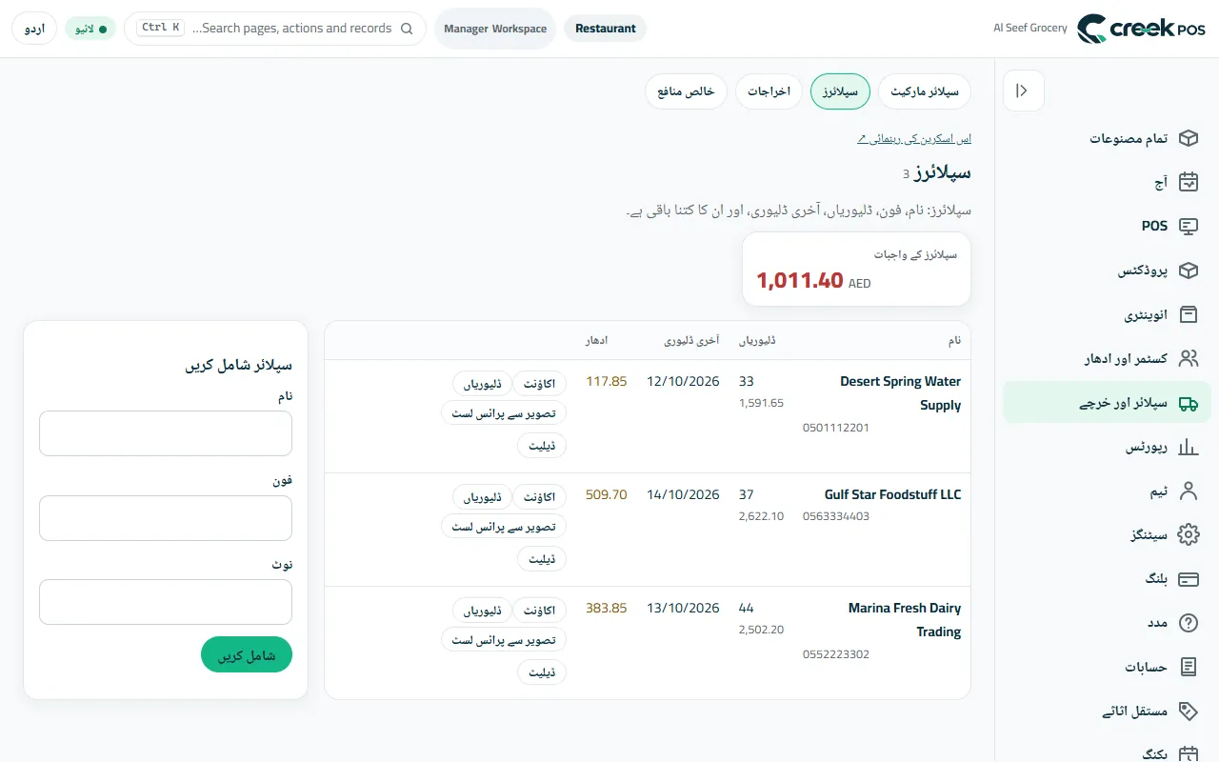Open the calendar icon for آج
The image size is (1219, 762).
[x=1188, y=182]
